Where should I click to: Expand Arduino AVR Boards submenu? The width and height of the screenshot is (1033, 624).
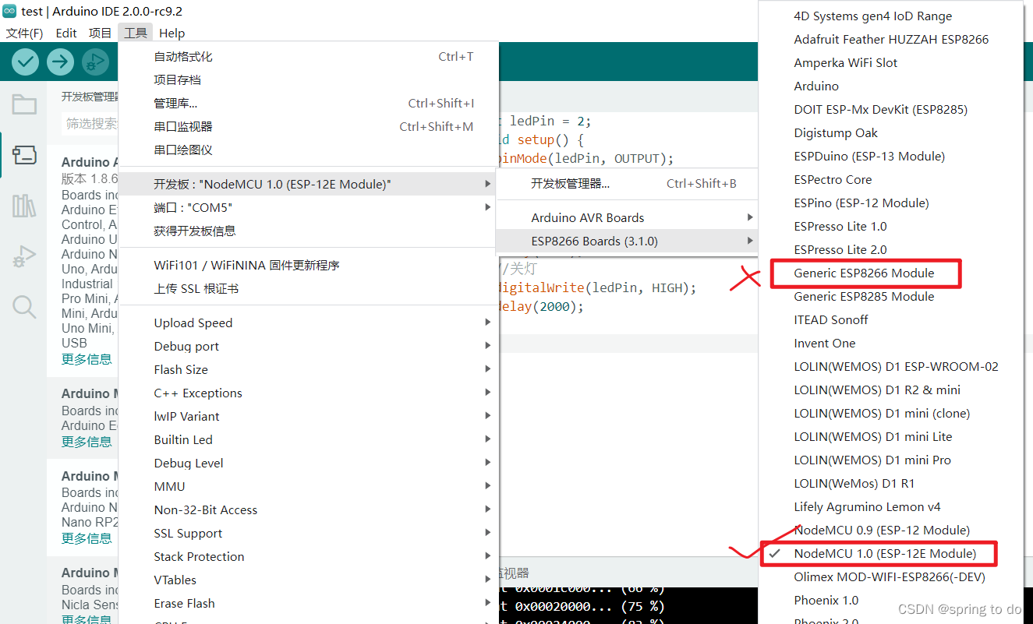(x=627, y=218)
